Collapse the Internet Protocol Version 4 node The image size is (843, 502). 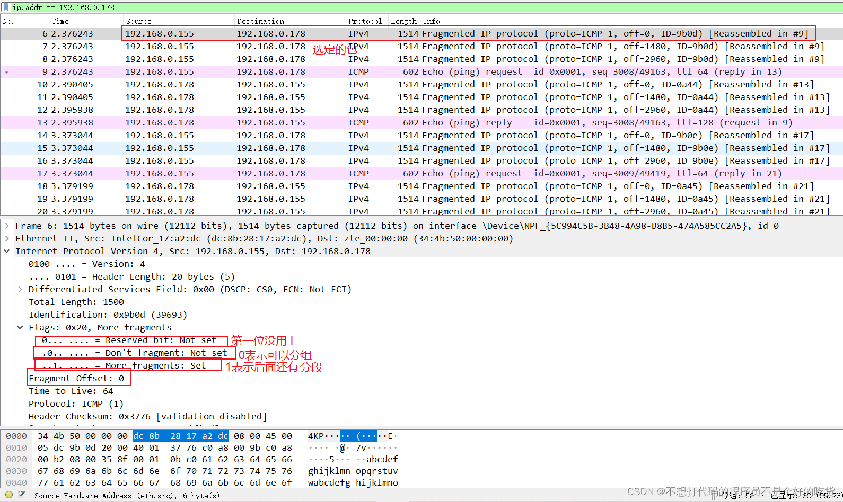(7, 251)
